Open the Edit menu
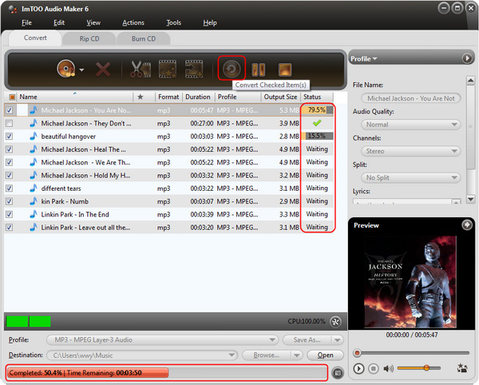479x385 pixels. click(x=59, y=22)
